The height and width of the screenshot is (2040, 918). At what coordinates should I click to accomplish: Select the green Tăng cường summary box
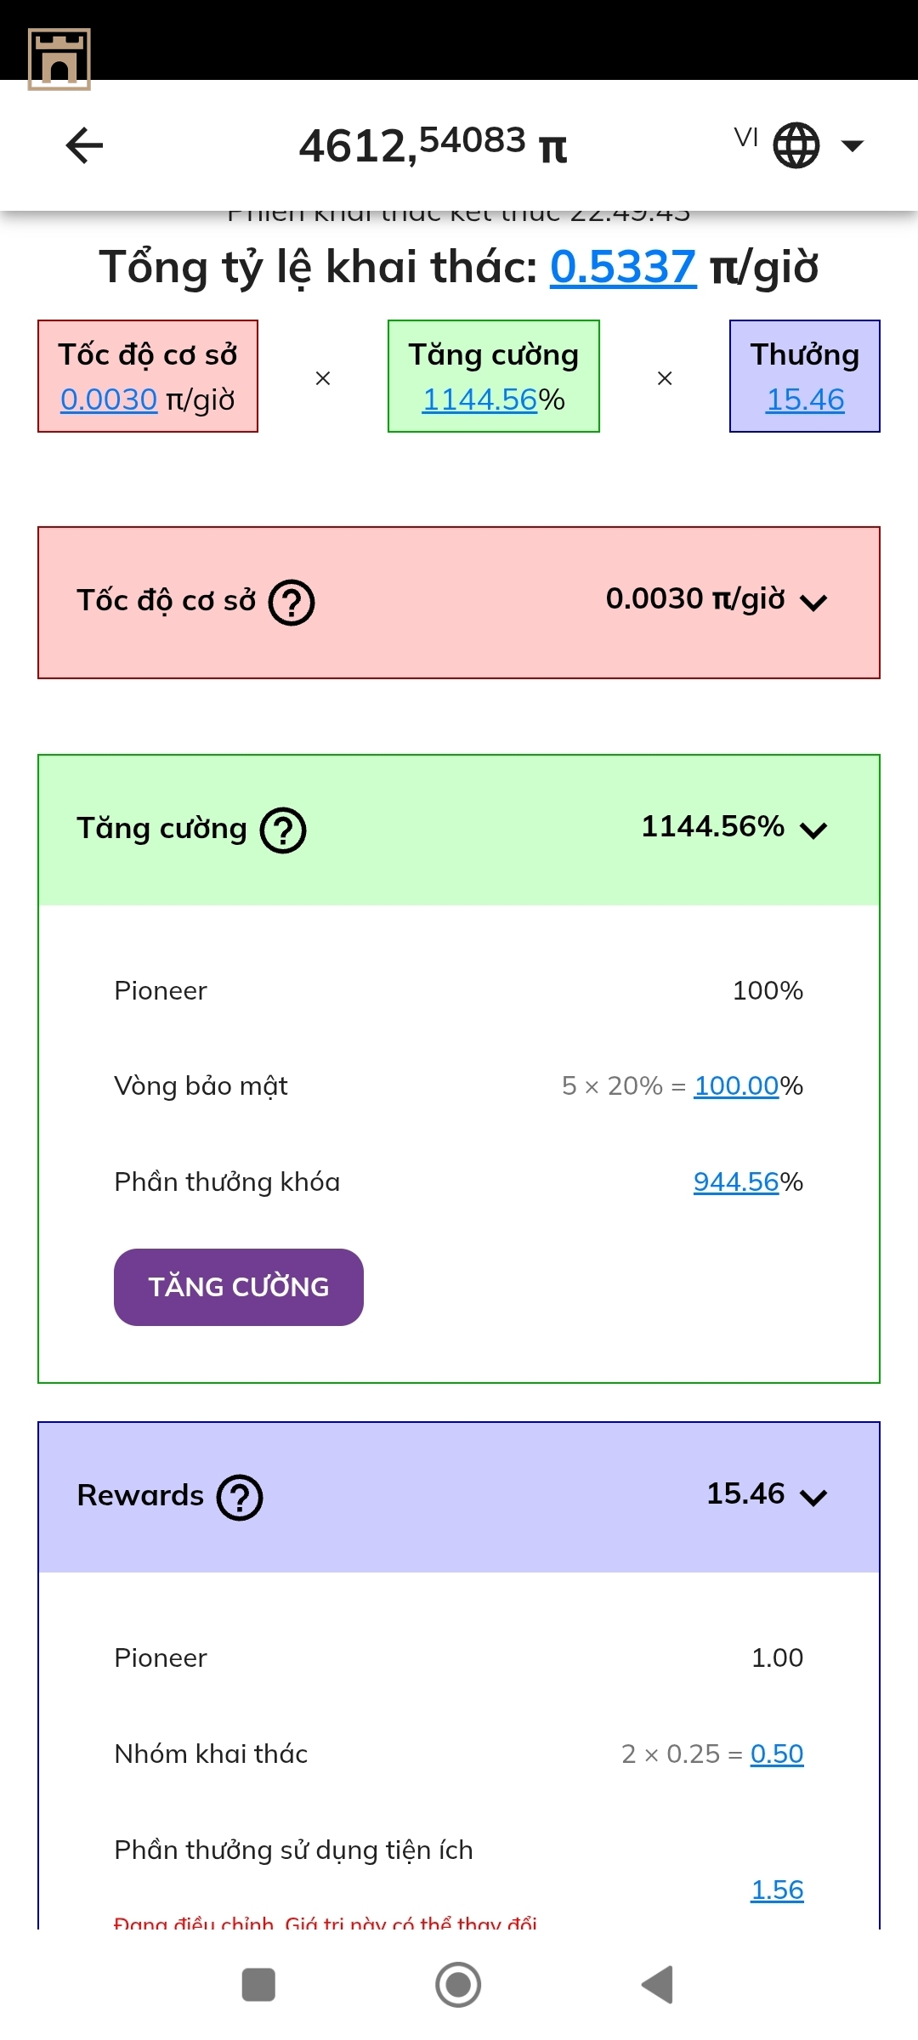coord(494,377)
